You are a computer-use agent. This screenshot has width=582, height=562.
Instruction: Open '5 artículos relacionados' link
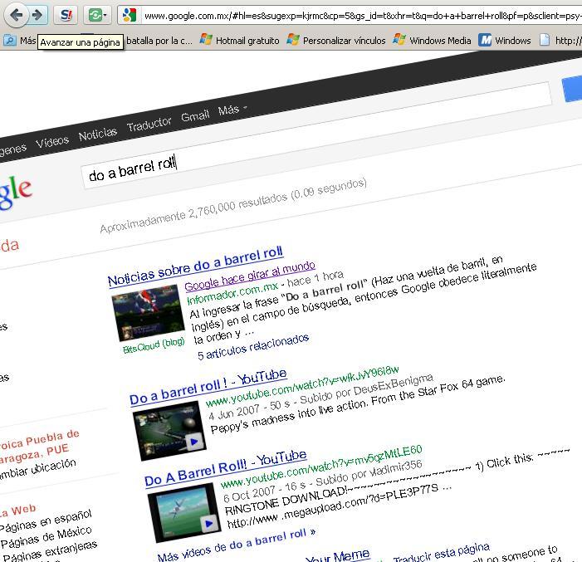[253, 347]
